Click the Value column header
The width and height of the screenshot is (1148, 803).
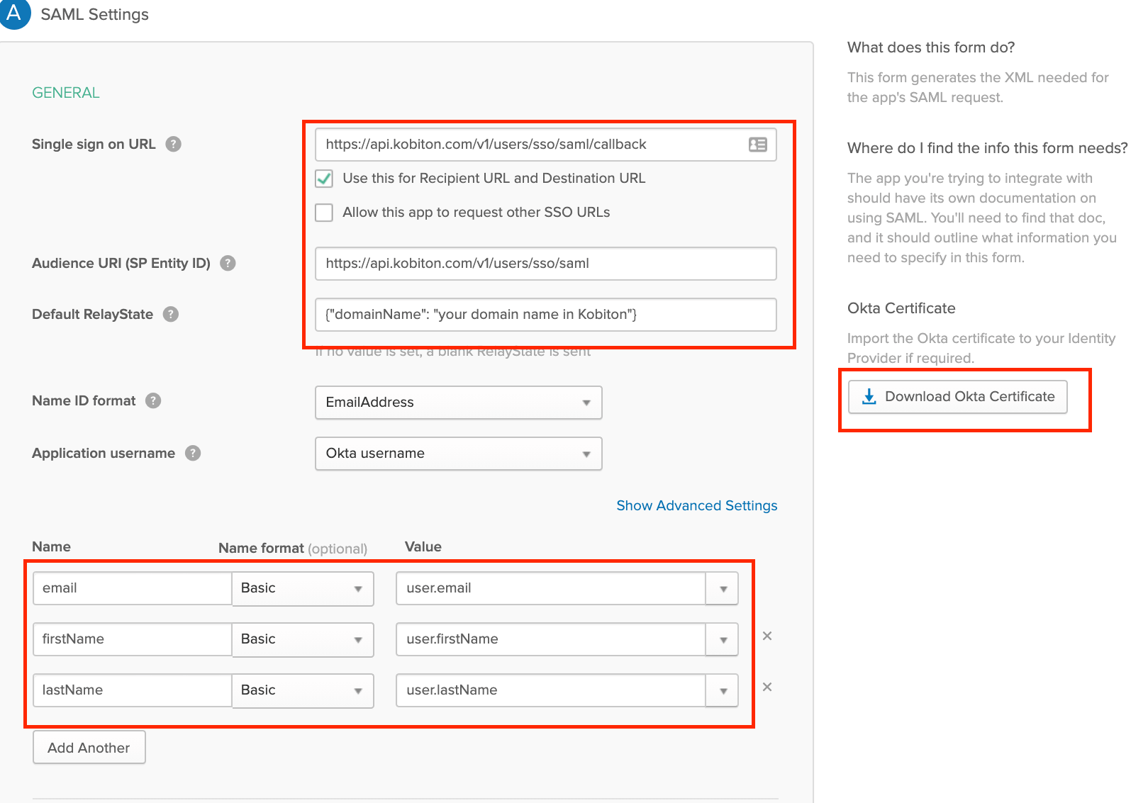pos(423,546)
